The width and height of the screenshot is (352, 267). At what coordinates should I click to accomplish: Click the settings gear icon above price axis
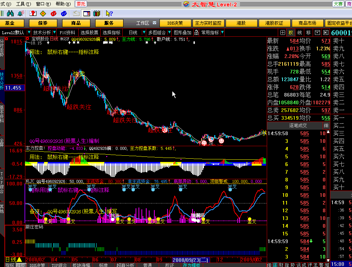tap(7, 39)
